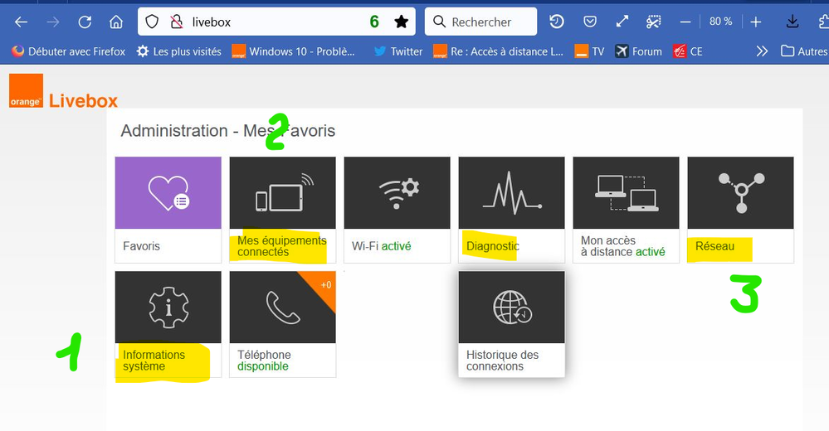Viewport: 829px width, 431px height.
Task: Click the Firefox reload page button
Action: [x=85, y=22]
